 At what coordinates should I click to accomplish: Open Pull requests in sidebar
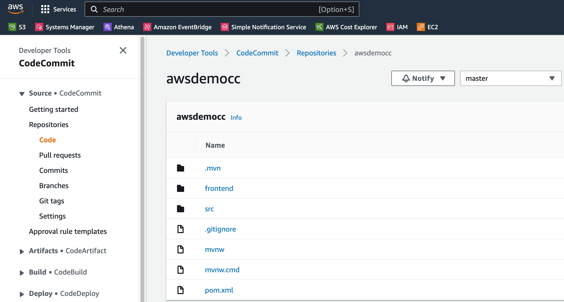[60, 155]
